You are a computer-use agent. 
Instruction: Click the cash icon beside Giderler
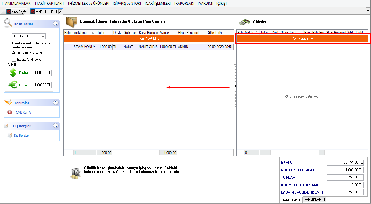tap(244, 22)
